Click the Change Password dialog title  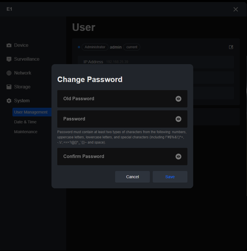point(90,79)
